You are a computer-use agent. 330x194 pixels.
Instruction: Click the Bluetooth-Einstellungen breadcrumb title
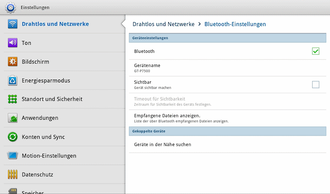click(x=235, y=24)
